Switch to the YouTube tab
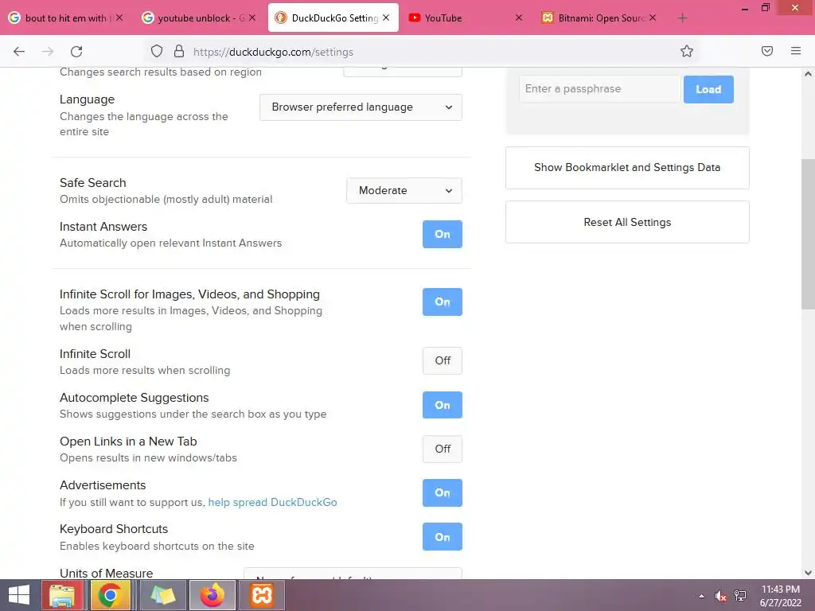Image resolution: width=815 pixels, height=611 pixels. 465,18
